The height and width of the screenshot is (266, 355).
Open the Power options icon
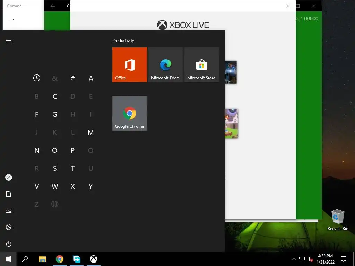click(9, 244)
